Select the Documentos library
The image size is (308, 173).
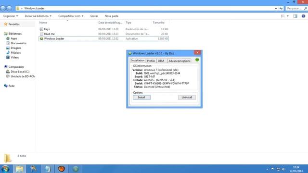tap(18, 43)
